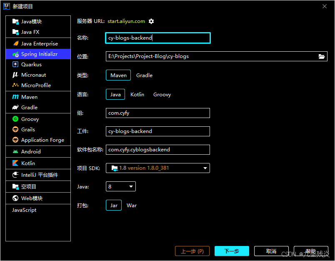Click the 软件包名称 package name field
The width and height of the screenshot is (335, 261).
point(158,150)
